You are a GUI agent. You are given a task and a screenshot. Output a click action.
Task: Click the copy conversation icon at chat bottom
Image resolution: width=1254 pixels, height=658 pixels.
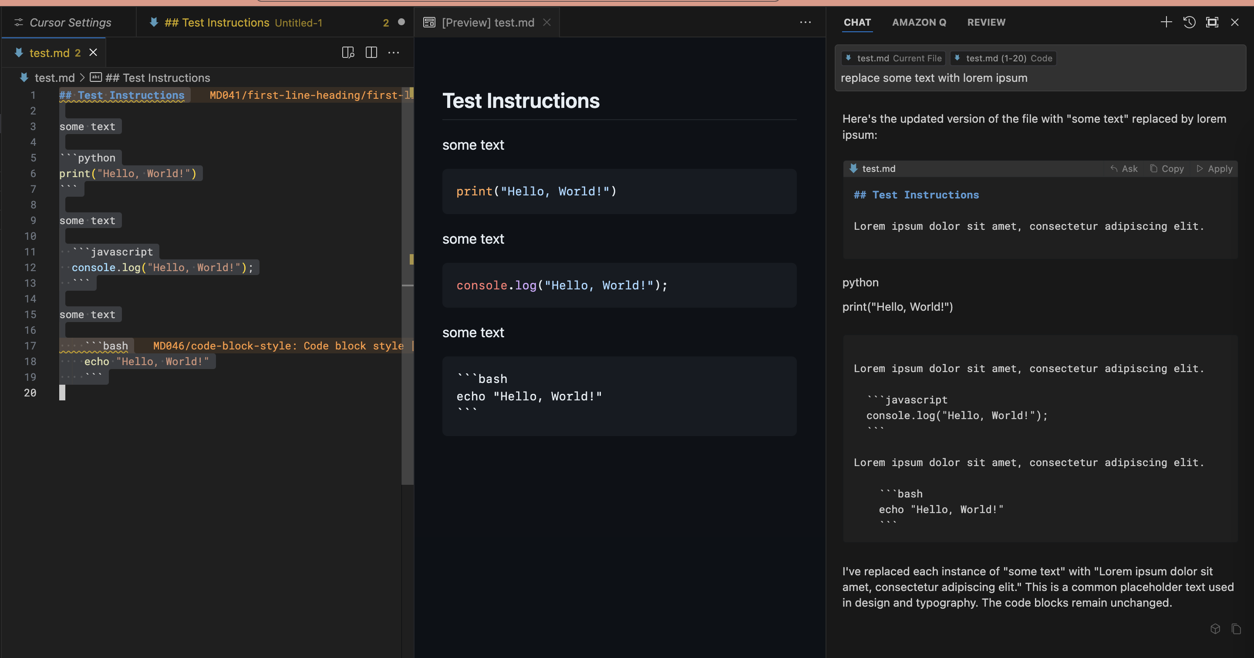1237,629
